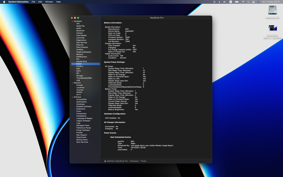Open the Bluetooth status menu icon

219,2
